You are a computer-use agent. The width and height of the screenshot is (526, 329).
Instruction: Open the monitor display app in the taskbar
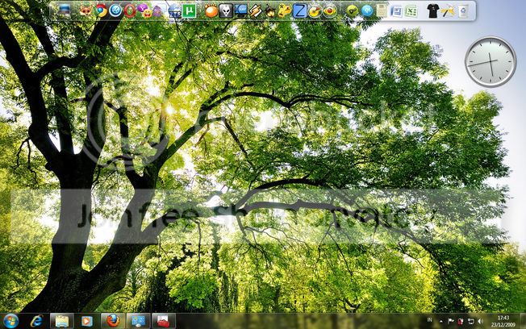pyautogui.click(x=138, y=321)
